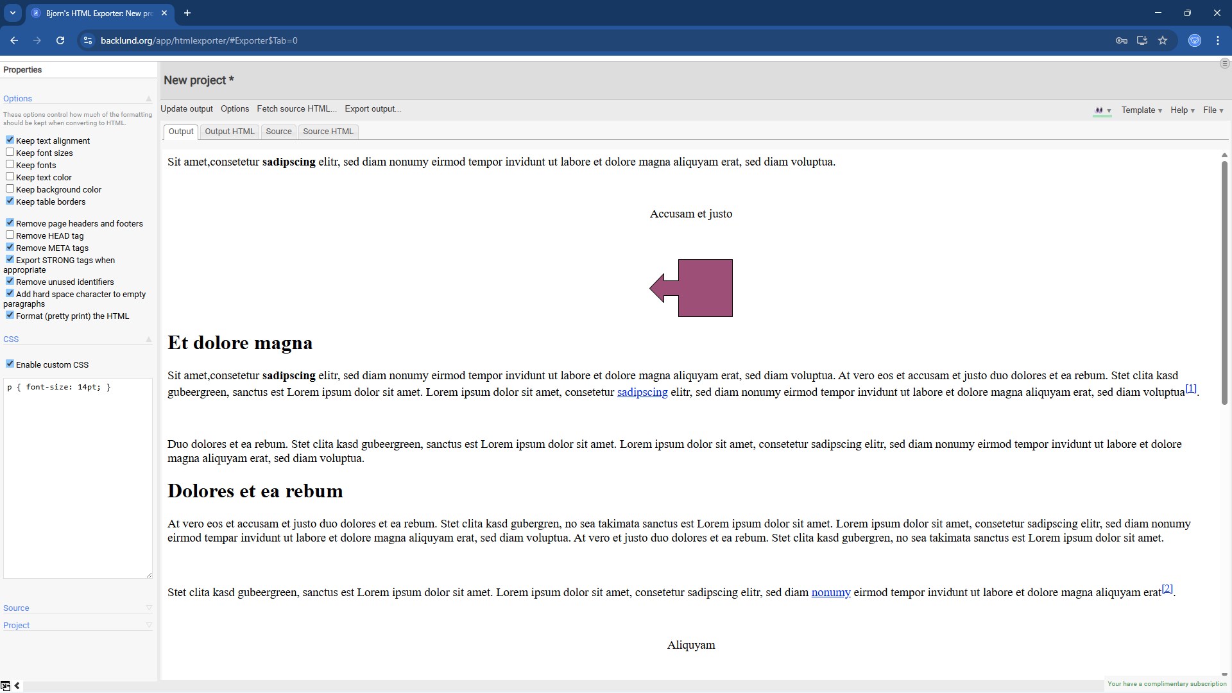The image size is (1232, 693).
Task: Click the Options toolbar button
Action: coord(235,109)
